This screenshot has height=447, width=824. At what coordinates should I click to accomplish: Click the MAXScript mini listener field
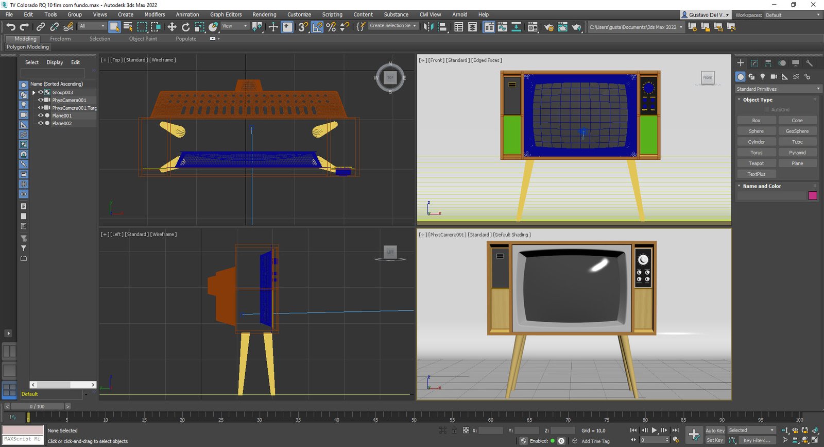point(23,439)
